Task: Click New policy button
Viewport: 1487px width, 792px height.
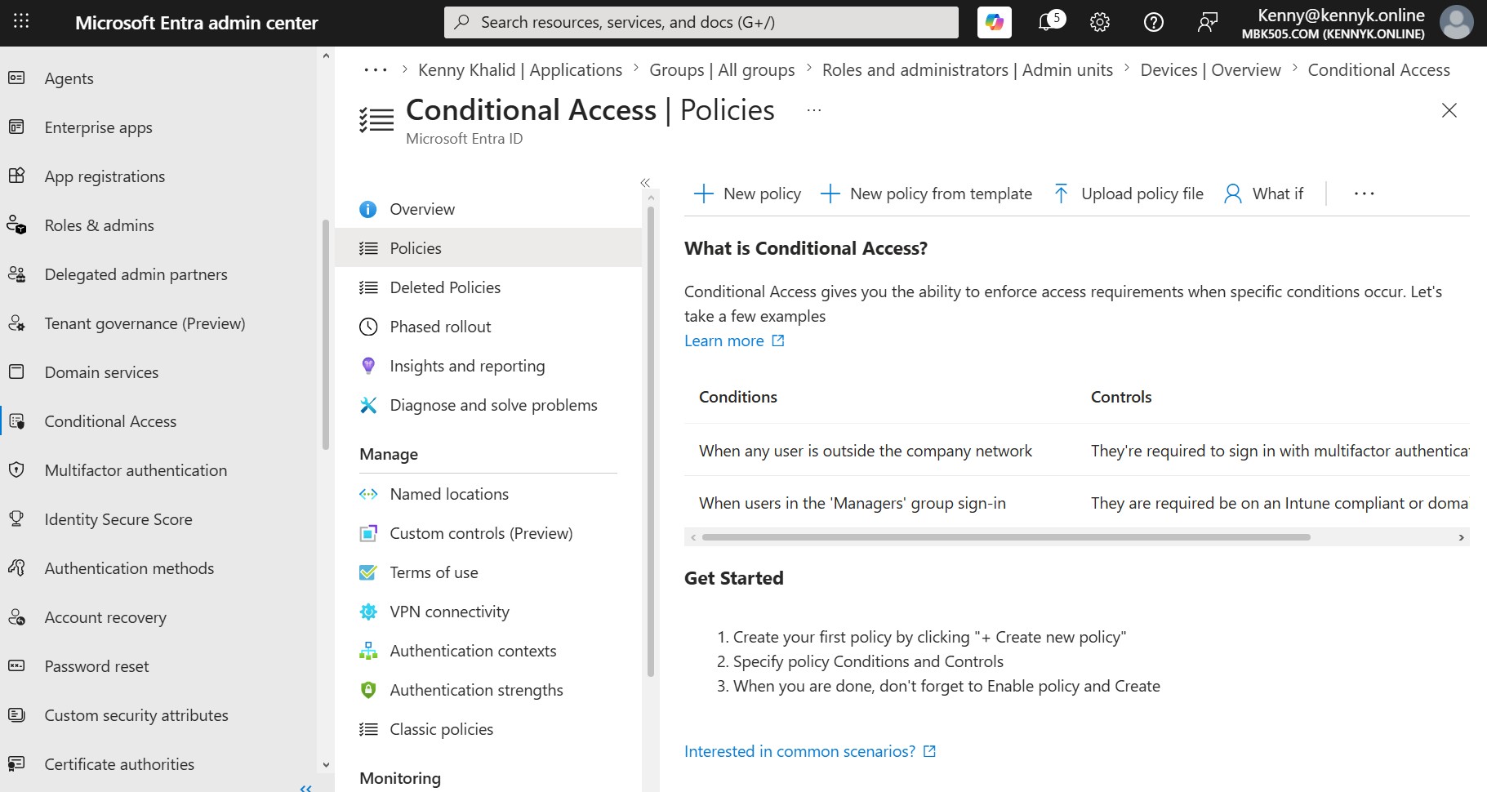Action: click(746, 194)
